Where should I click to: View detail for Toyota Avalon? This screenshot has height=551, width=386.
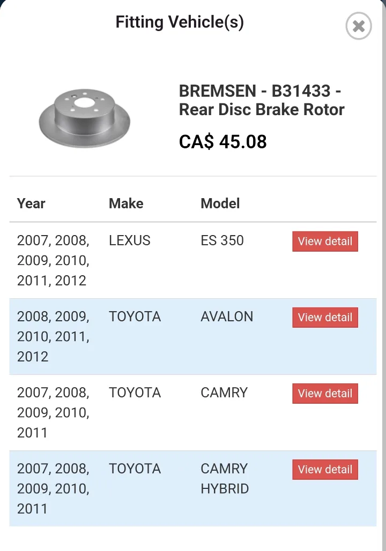pyautogui.click(x=325, y=318)
